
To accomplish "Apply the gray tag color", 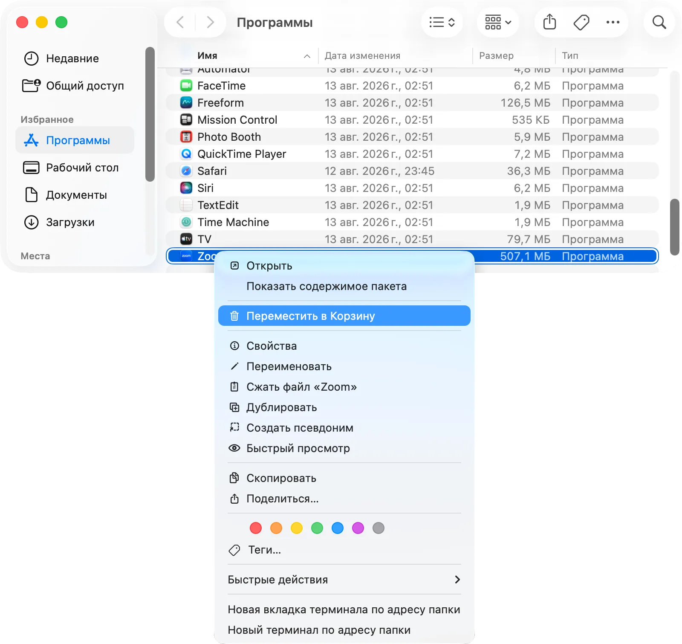I will (379, 528).
